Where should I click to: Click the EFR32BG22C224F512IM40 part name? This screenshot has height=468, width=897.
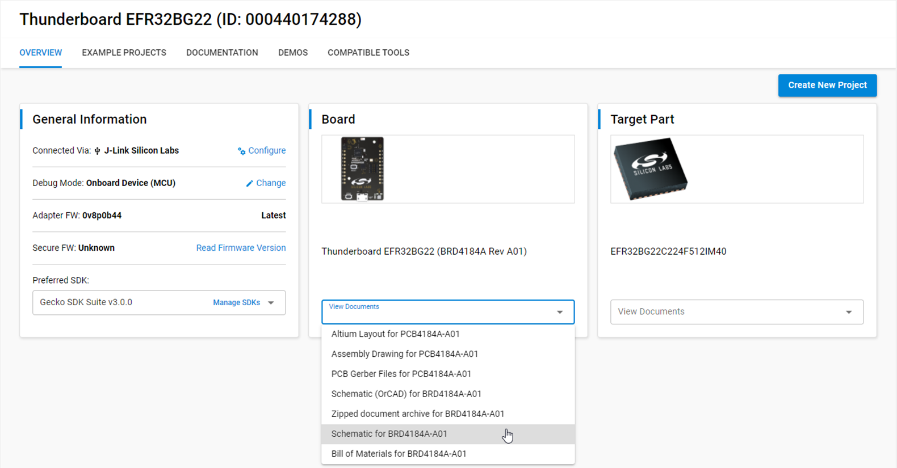[x=668, y=251]
